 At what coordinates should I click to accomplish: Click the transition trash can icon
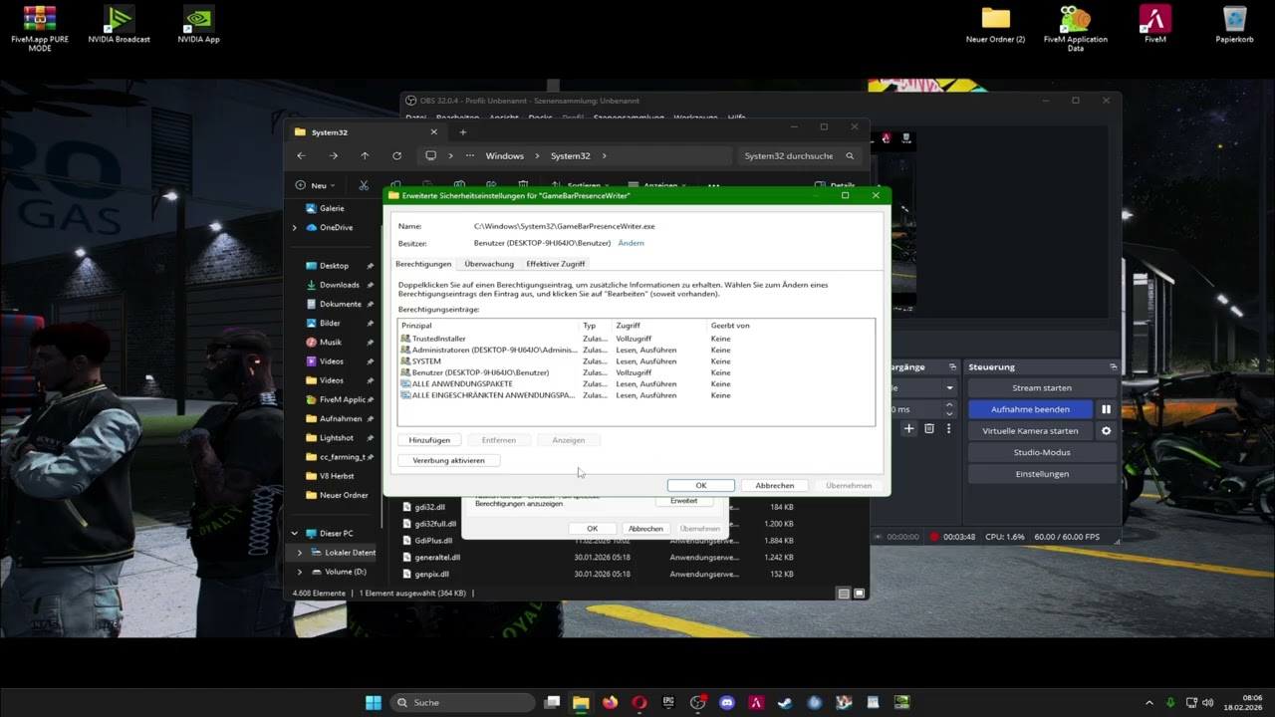pyautogui.click(x=928, y=428)
